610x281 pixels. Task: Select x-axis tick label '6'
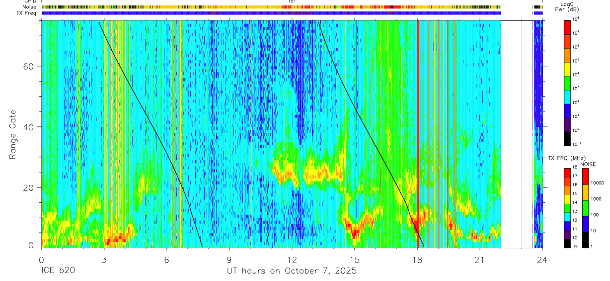(x=166, y=260)
